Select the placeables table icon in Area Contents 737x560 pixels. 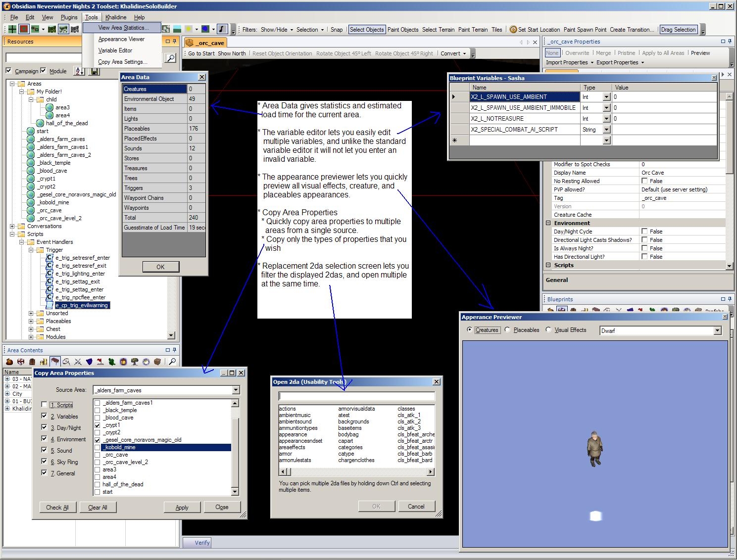tap(55, 362)
